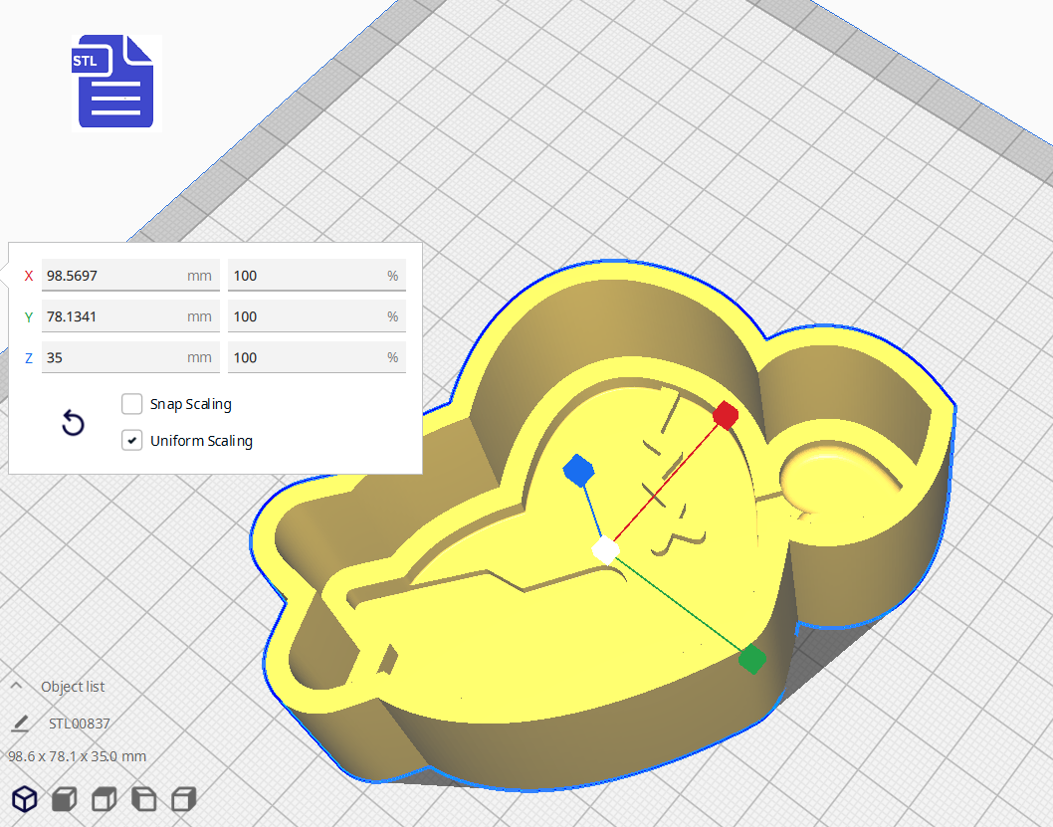Click the blue Z-axis scale handle
Image resolution: width=1053 pixels, height=827 pixels.
577,471
